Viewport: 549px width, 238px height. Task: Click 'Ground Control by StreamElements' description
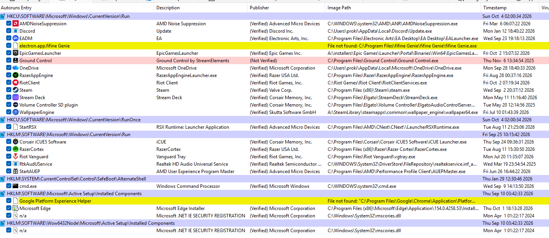tap(193, 61)
